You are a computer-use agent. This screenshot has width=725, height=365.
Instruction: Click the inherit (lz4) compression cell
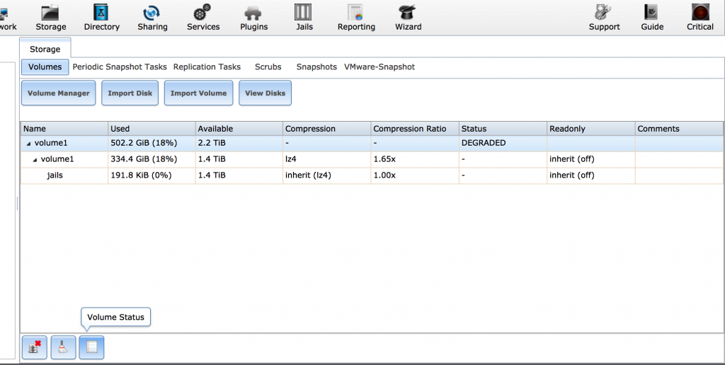pos(327,175)
